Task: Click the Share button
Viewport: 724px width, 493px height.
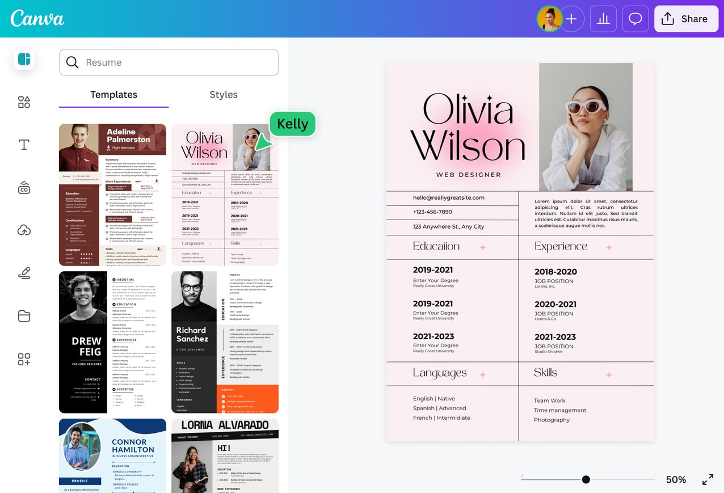Action: click(x=685, y=19)
